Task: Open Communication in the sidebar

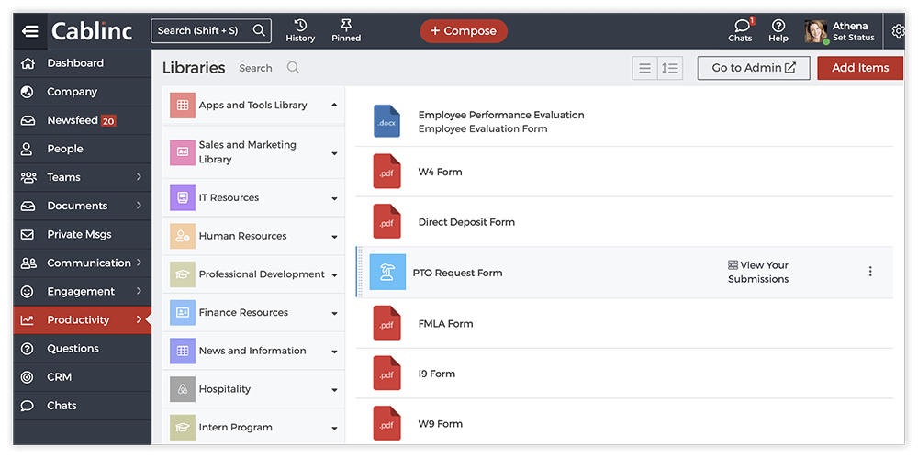Action: pyautogui.click(x=82, y=263)
